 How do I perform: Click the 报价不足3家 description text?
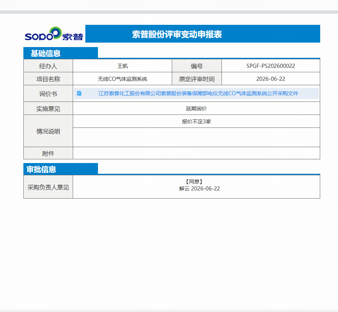196,122
